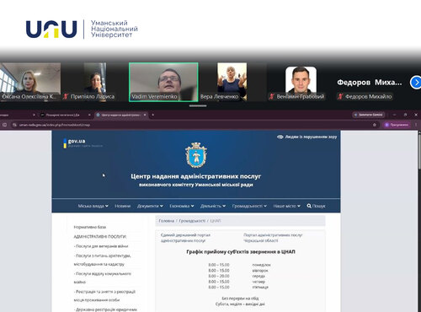Click the Уманський Національний Університет logo

pyautogui.click(x=82, y=29)
